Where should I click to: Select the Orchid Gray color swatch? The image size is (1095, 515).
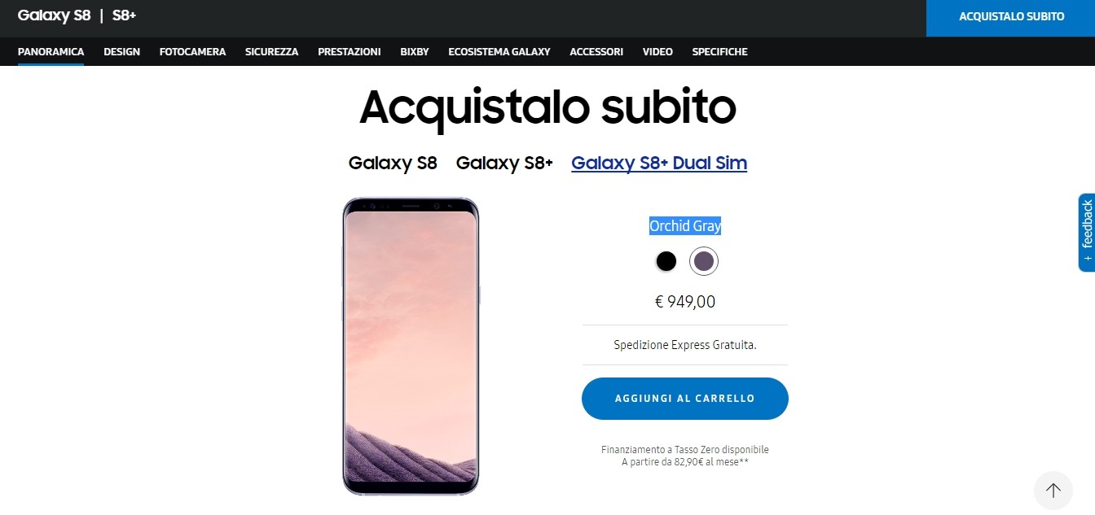(704, 261)
